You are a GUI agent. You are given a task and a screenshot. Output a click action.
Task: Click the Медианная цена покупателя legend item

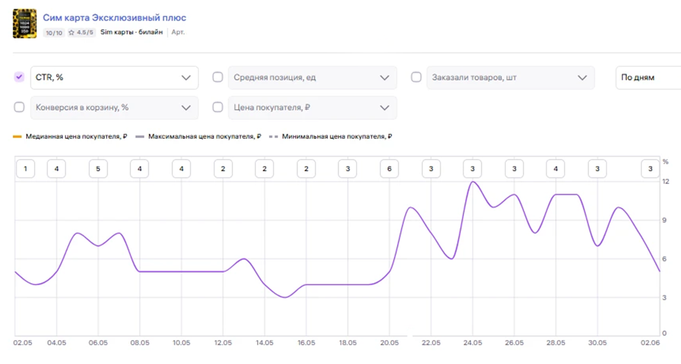(70, 136)
